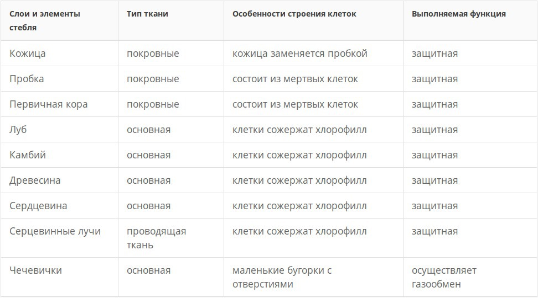
Task: Select the 'Пробка' cell in first column
Action: pos(27,79)
